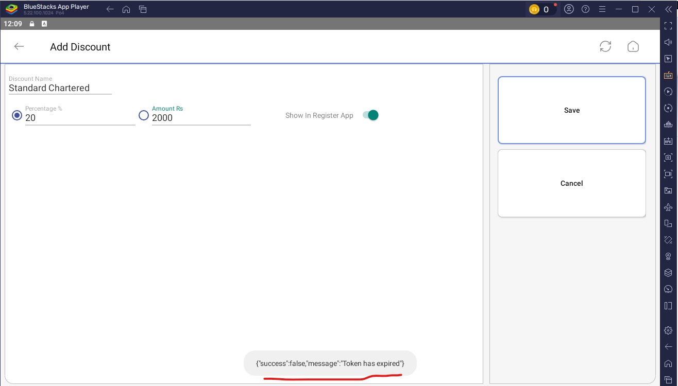Click the back arrow in BlueStacks sidebar
This screenshot has width=678, height=386.
click(x=668, y=347)
